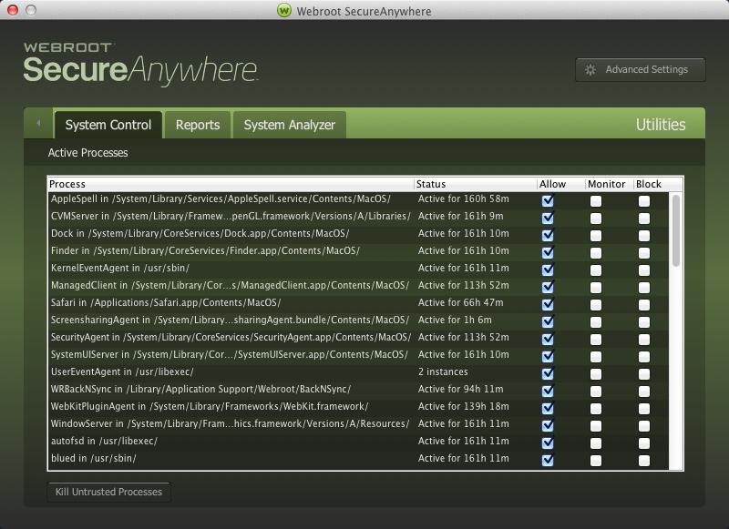Select the System Control tab

108,125
